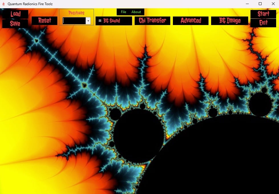Choose a new BG Image
Image resolution: width=279 pixels, height=194 pixels.
pyautogui.click(x=230, y=20)
